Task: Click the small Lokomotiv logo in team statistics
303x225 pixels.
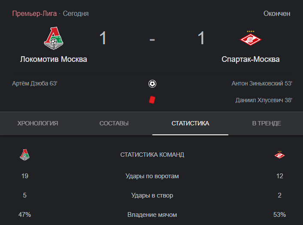Action: [x=25, y=155]
